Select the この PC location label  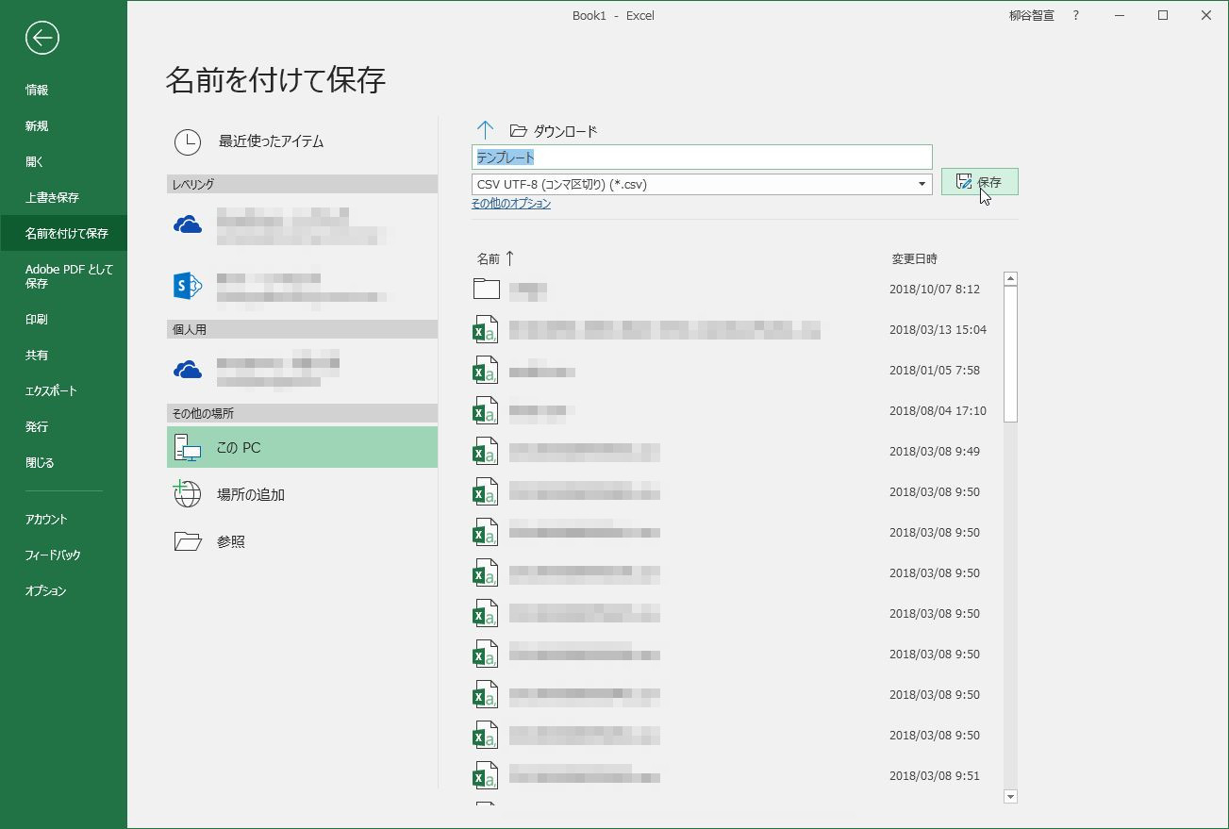[239, 448]
